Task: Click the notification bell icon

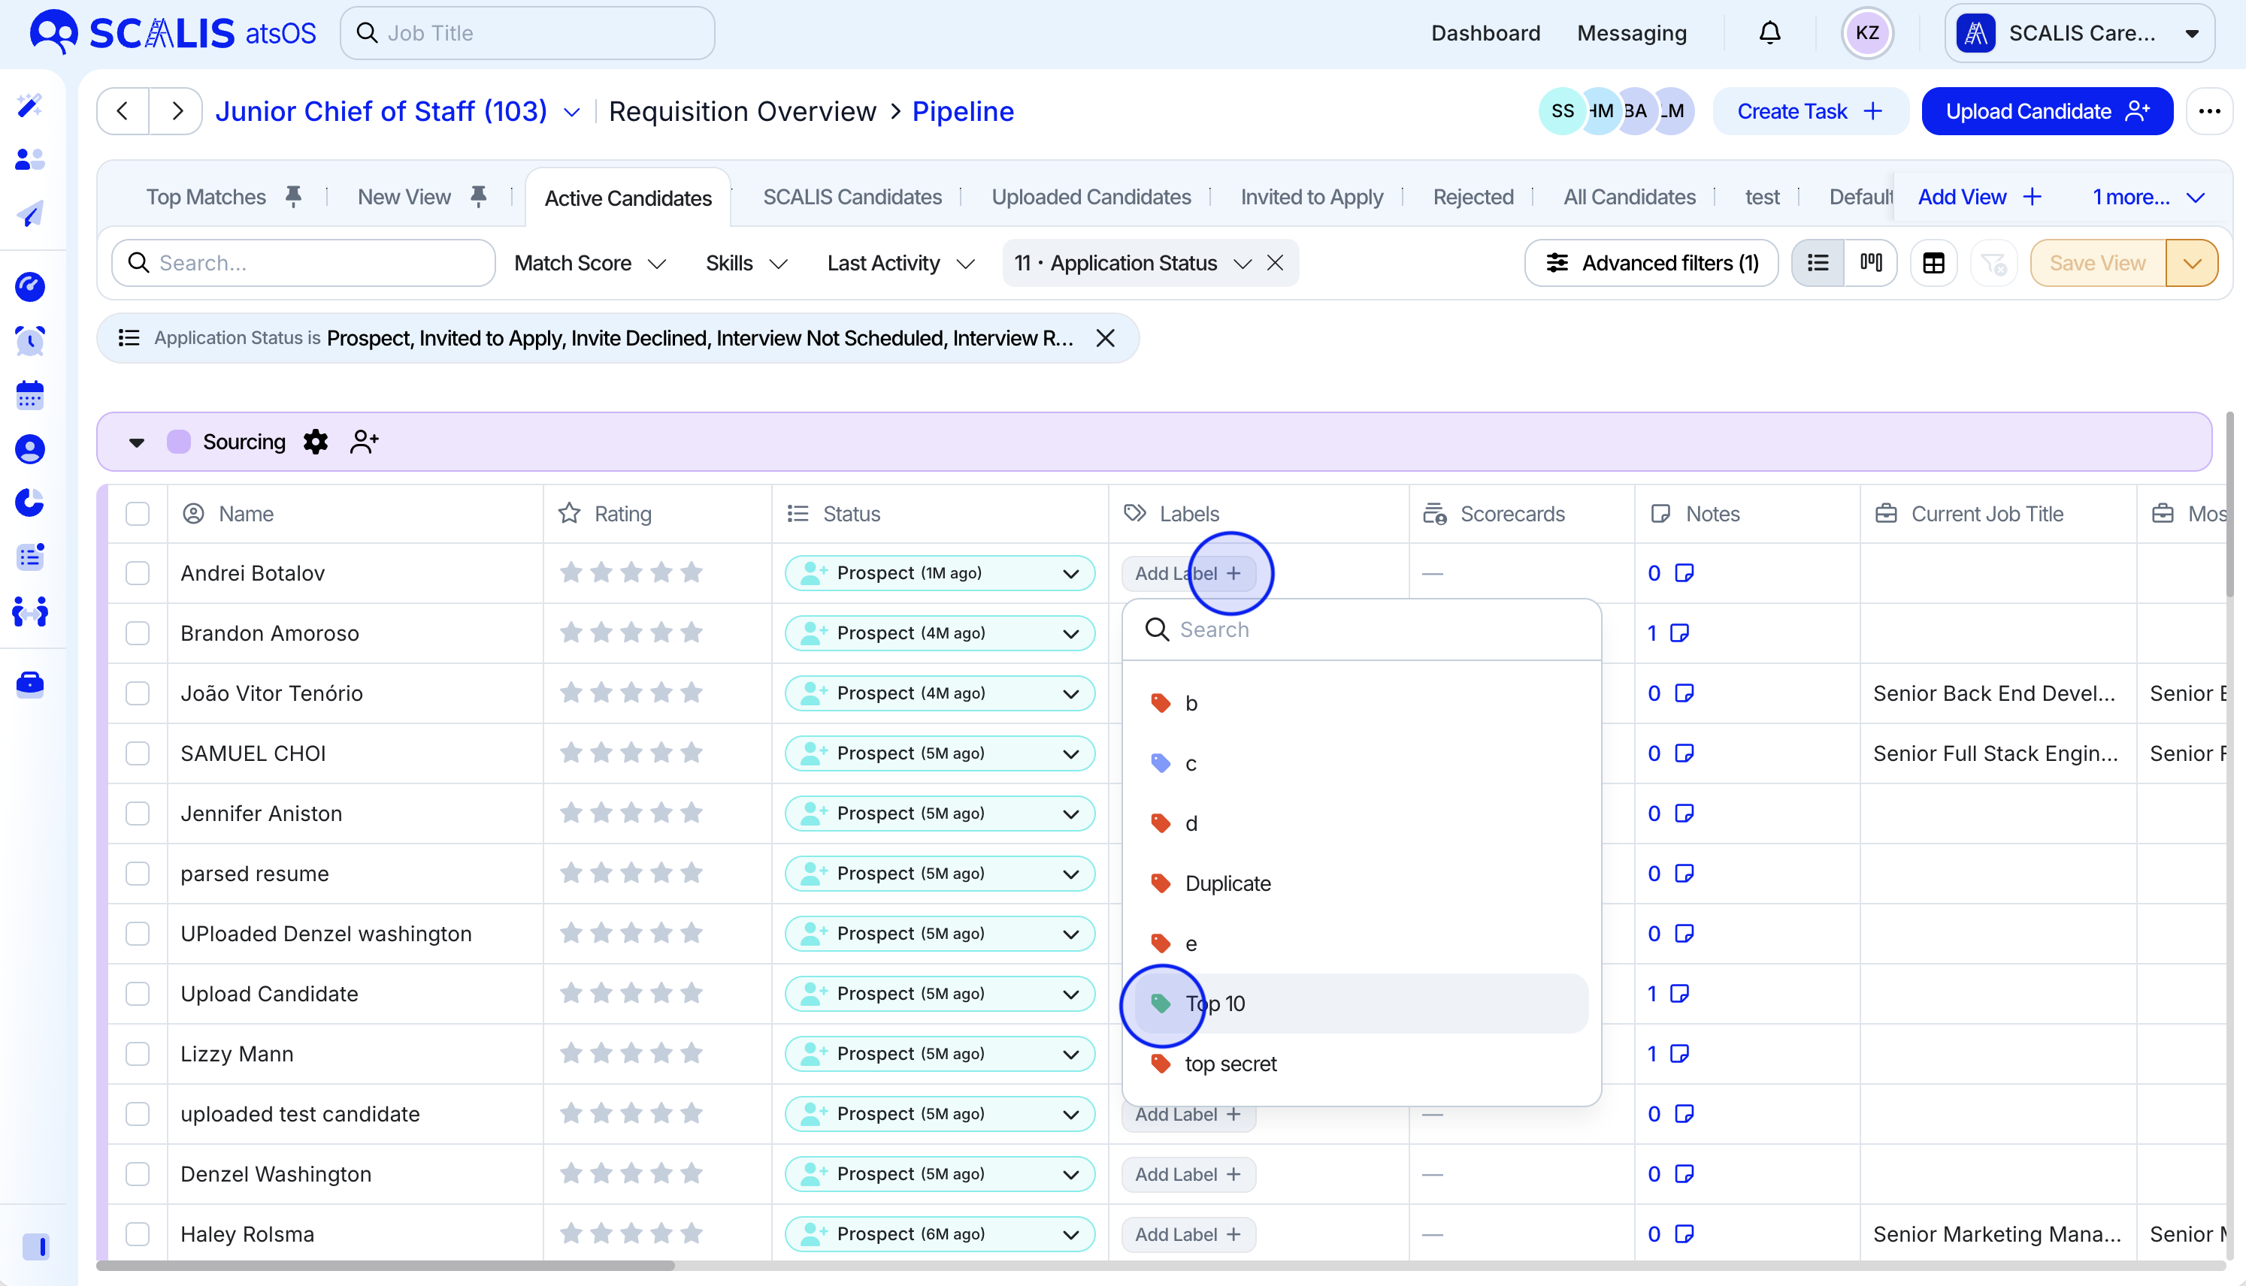Action: 1769,33
